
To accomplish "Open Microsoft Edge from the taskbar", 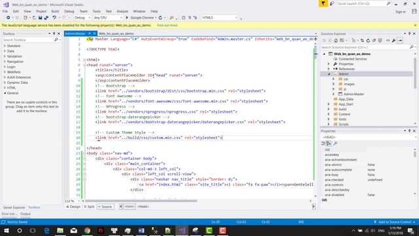I will tap(46, 230).
